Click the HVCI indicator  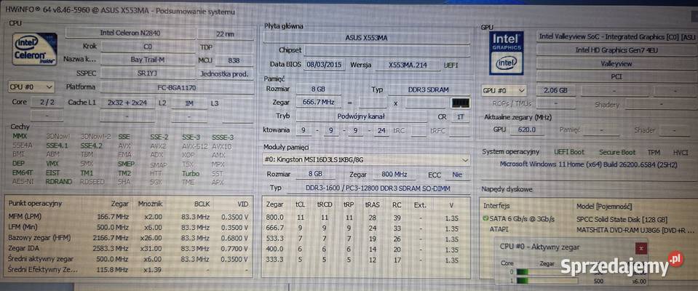(x=681, y=152)
